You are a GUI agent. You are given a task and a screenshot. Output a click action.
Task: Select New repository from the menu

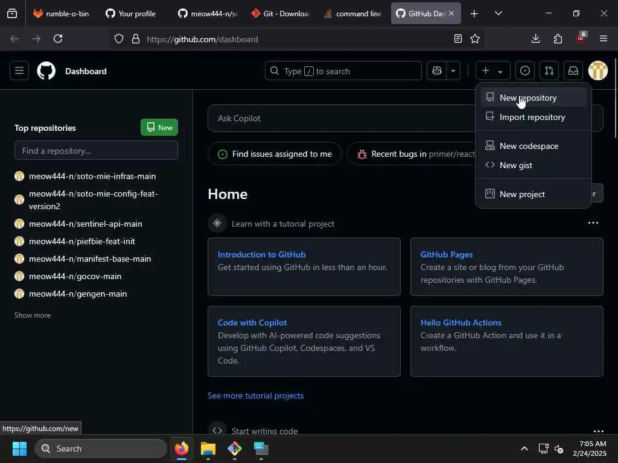(x=534, y=98)
